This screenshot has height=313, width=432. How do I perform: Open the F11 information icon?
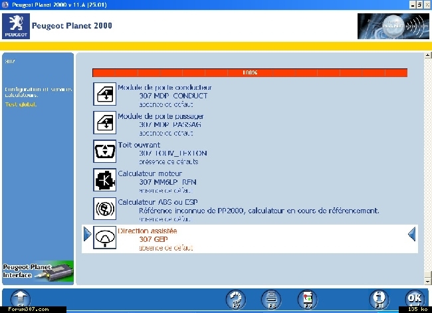[x=379, y=300]
